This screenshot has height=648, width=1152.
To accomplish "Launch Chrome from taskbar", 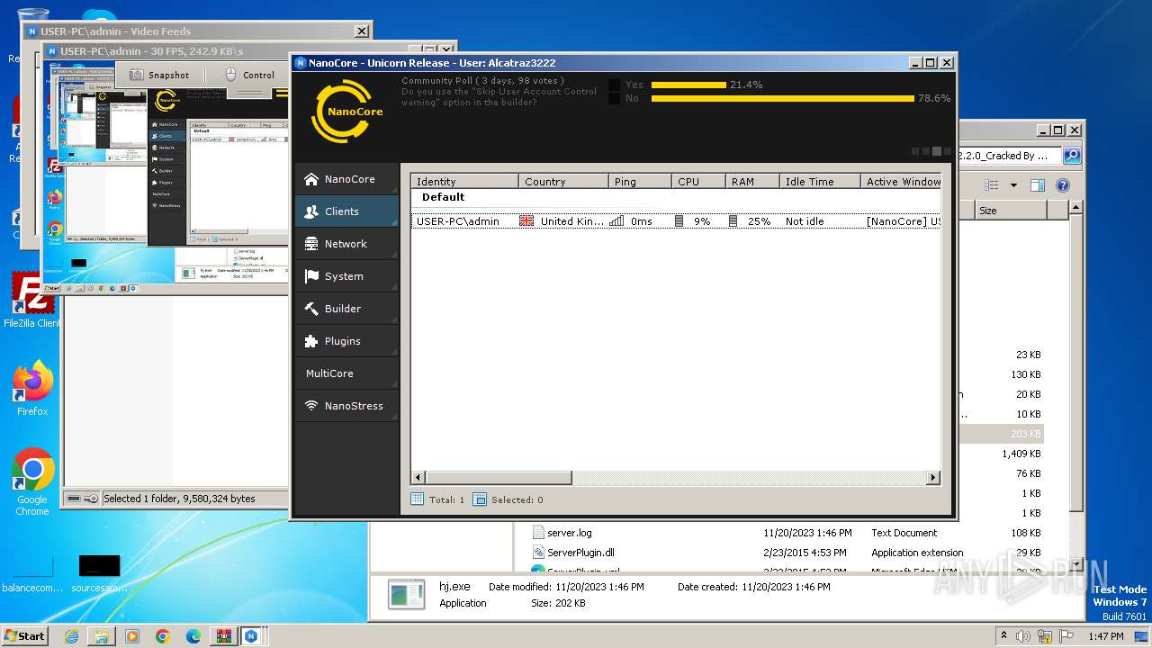I will pos(162,636).
